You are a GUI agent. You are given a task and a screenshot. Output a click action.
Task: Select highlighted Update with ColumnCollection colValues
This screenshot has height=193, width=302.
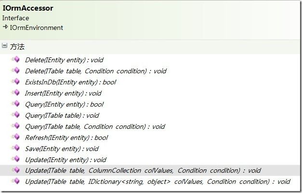[143, 171]
